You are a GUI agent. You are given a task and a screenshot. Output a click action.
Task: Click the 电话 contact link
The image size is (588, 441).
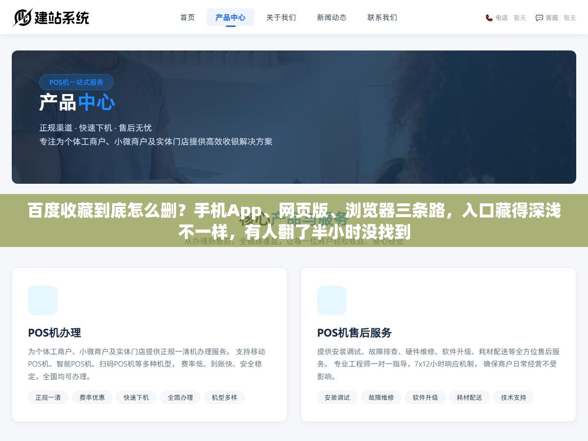pyautogui.click(x=501, y=18)
